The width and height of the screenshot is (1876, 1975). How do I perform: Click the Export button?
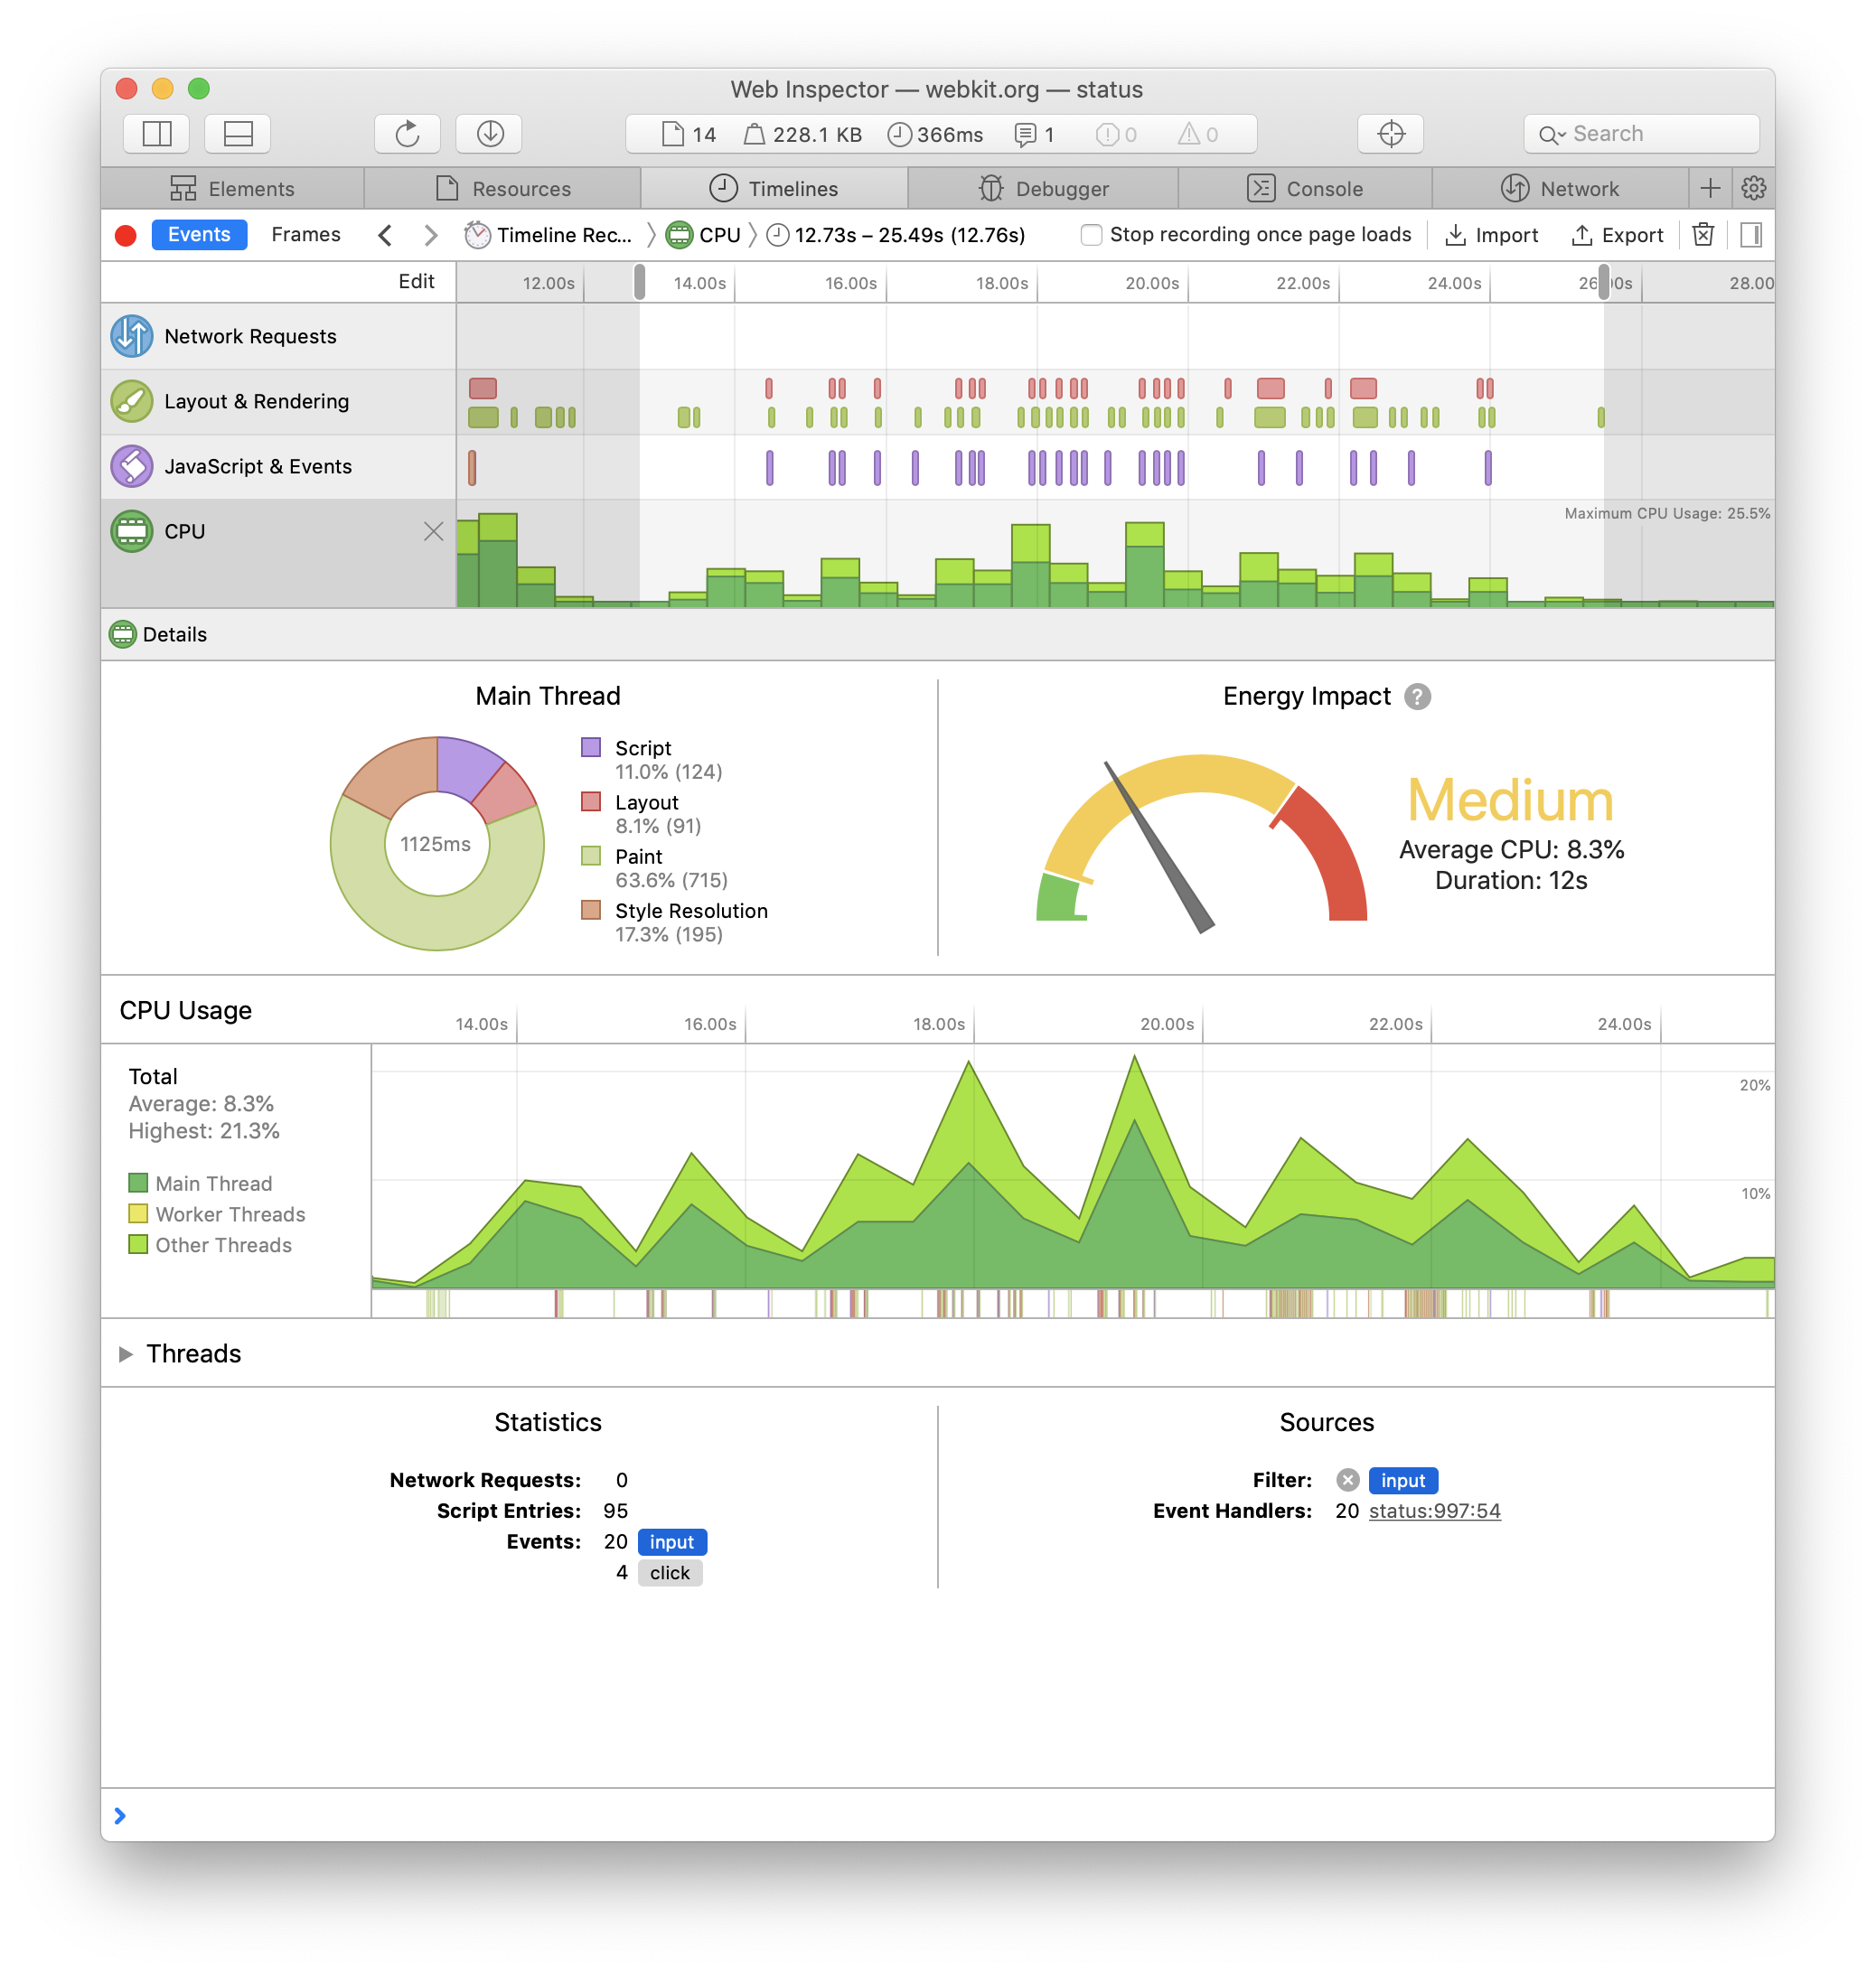coord(1617,235)
